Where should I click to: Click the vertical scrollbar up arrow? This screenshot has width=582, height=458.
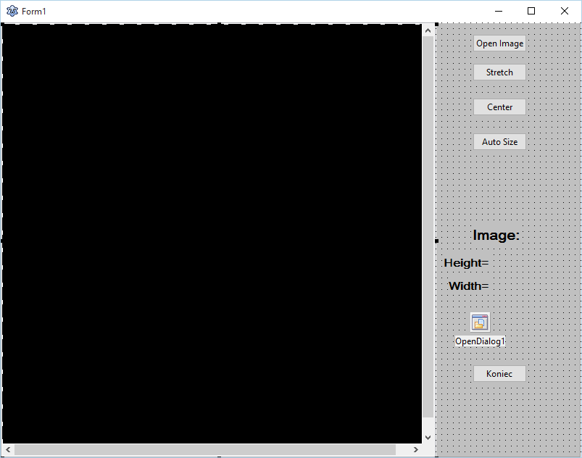[x=428, y=30]
